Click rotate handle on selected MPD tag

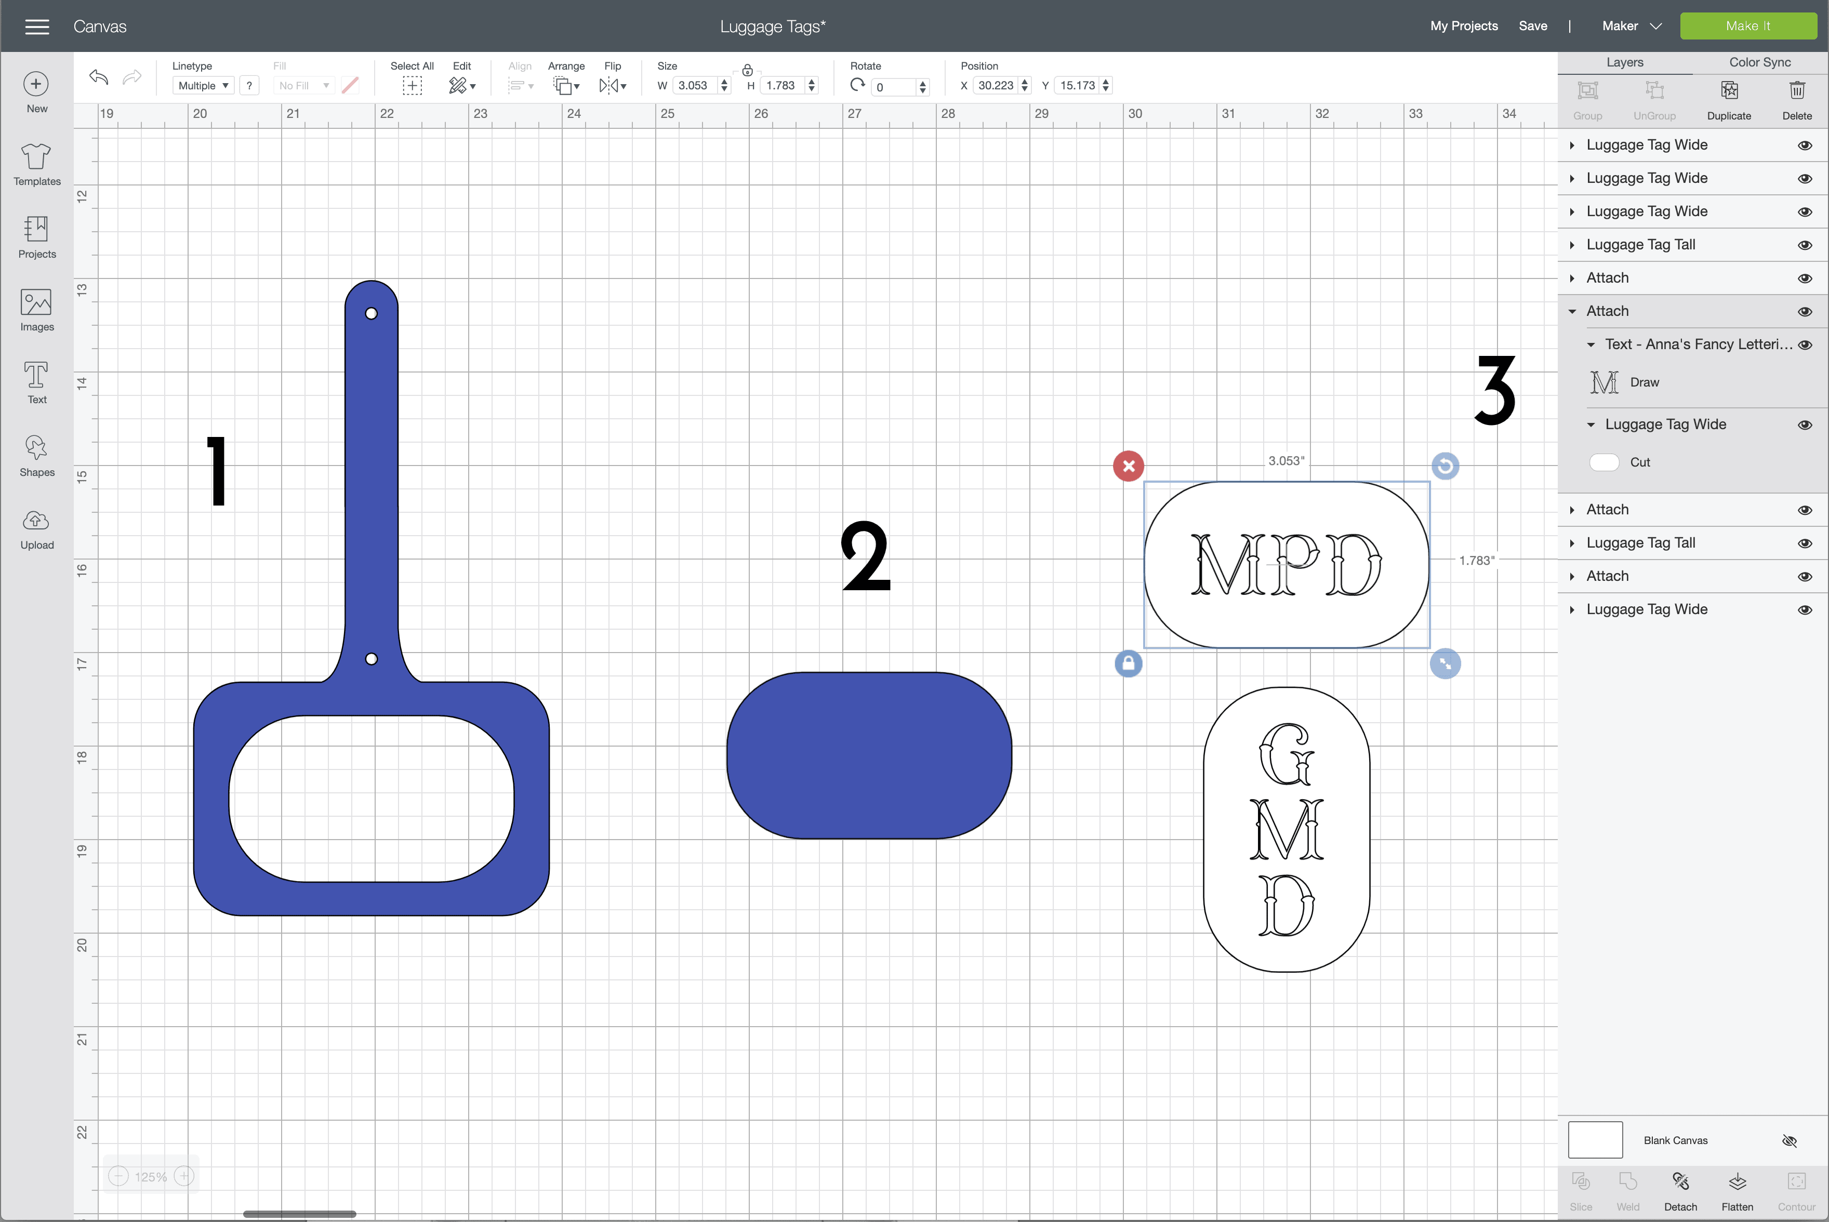pyautogui.click(x=1445, y=466)
